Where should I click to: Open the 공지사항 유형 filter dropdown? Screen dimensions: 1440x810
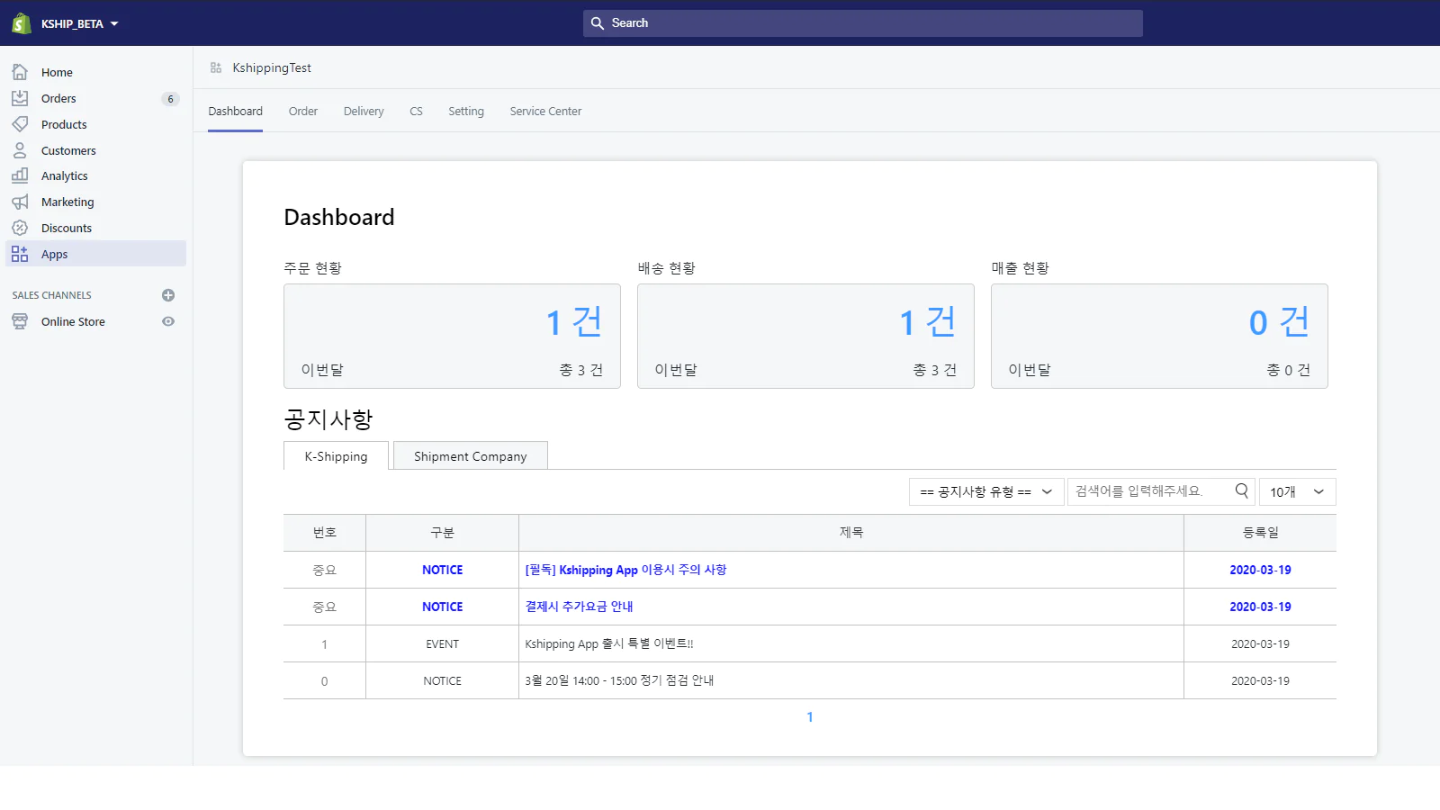point(985,491)
